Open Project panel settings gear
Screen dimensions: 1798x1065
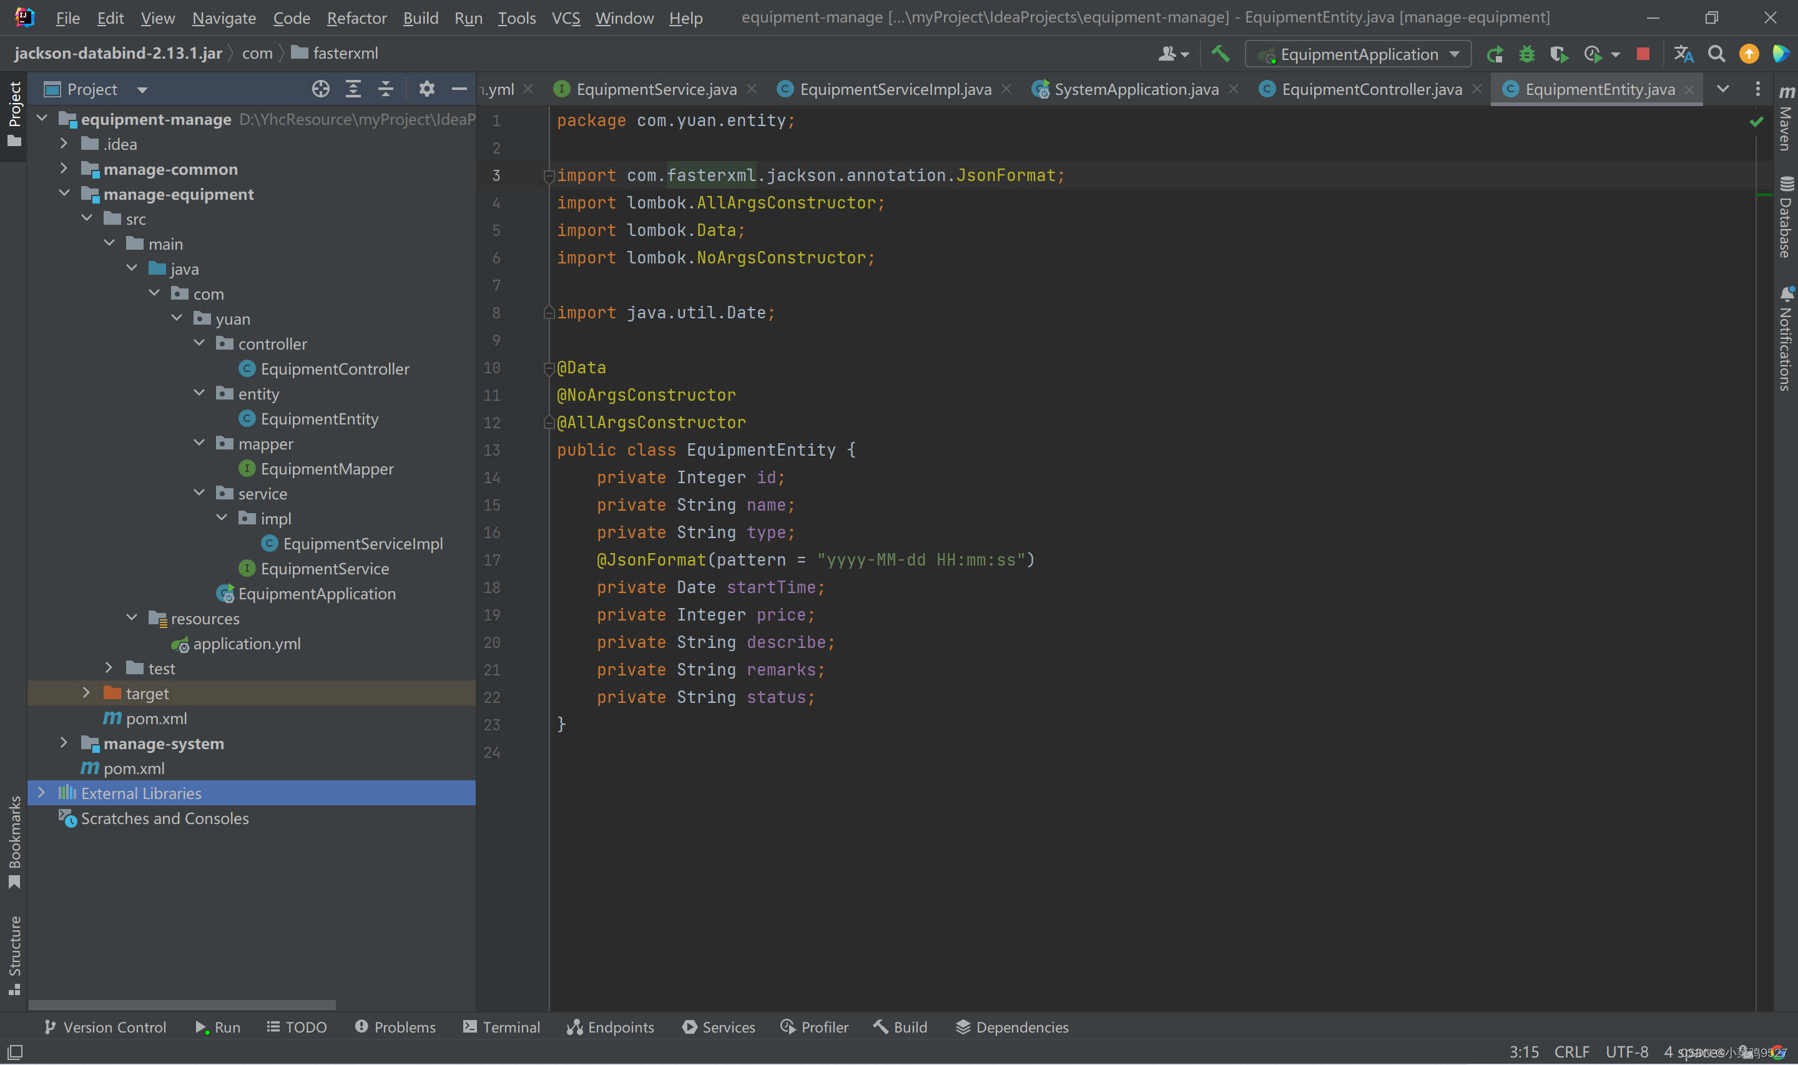click(427, 89)
